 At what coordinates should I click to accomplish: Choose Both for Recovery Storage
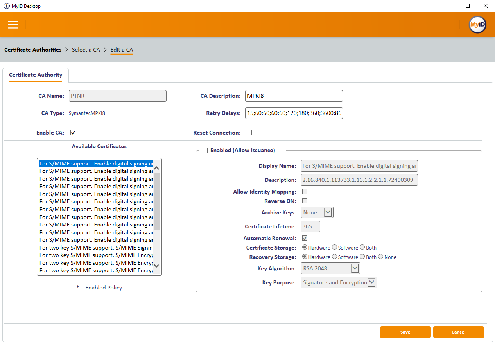(362, 257)
